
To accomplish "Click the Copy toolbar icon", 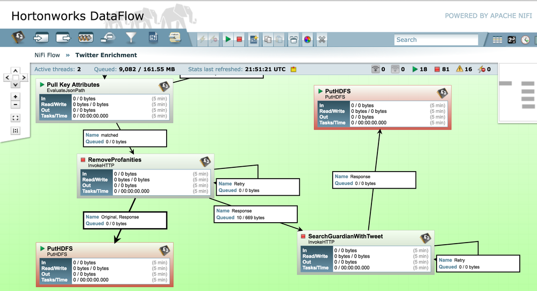I will pos(268,39).
